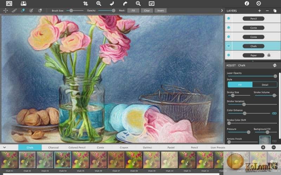
Task: Open the DaVinci presets tab
Action: point(147,147)
